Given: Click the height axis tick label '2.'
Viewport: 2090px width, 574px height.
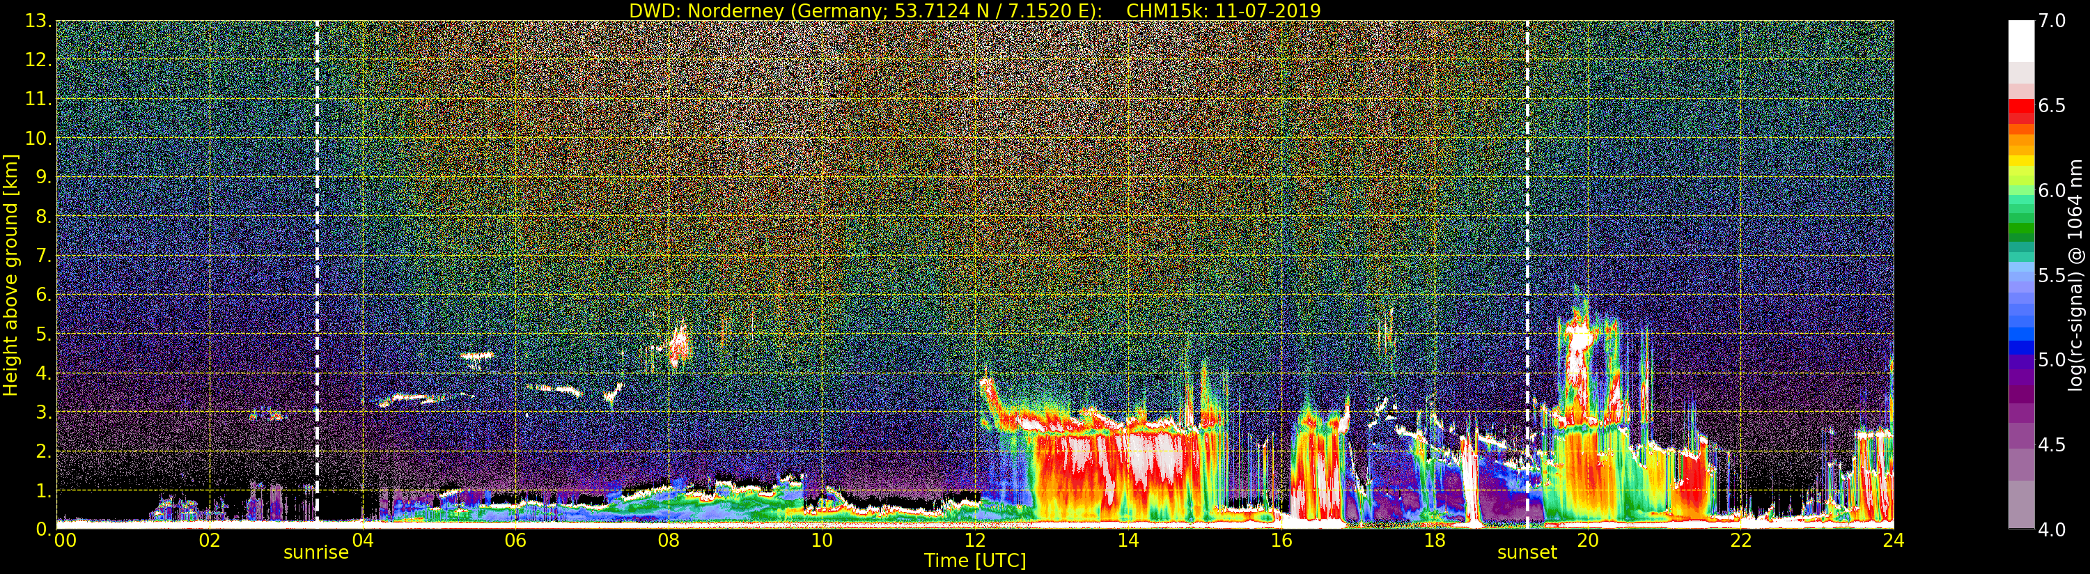Looking at the screenshot, I should 43,451.
